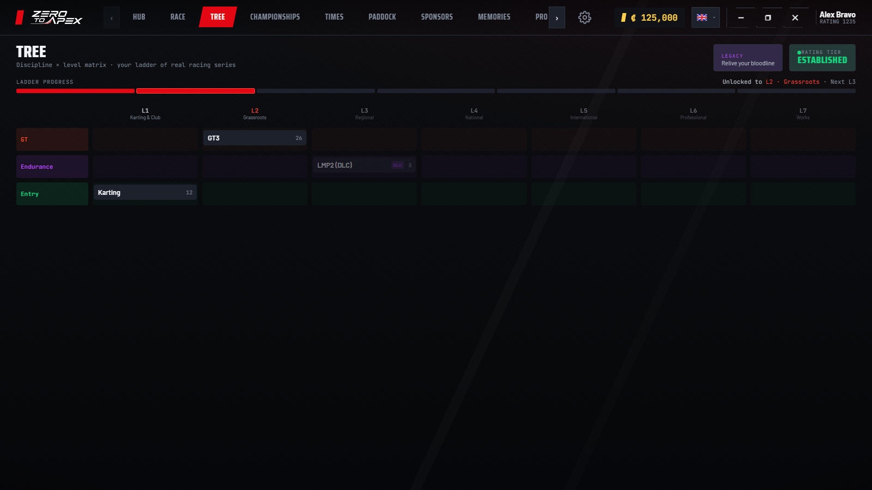This screenshot has width=872, height=490.
Task: Click the first ladder progress segment
Action: pos(75,91)
